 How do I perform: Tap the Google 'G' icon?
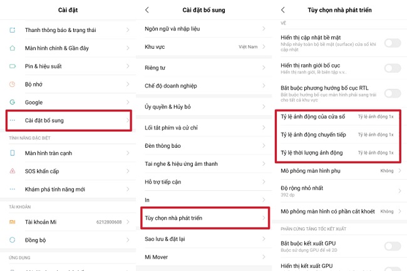[x=13, y=101]
